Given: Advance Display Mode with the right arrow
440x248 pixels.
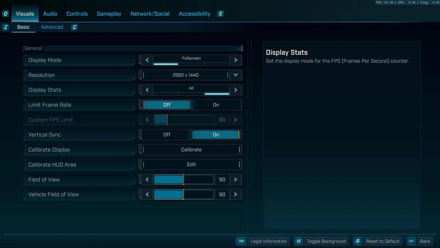Looking at the screenshot, I should tap(235, 60).
